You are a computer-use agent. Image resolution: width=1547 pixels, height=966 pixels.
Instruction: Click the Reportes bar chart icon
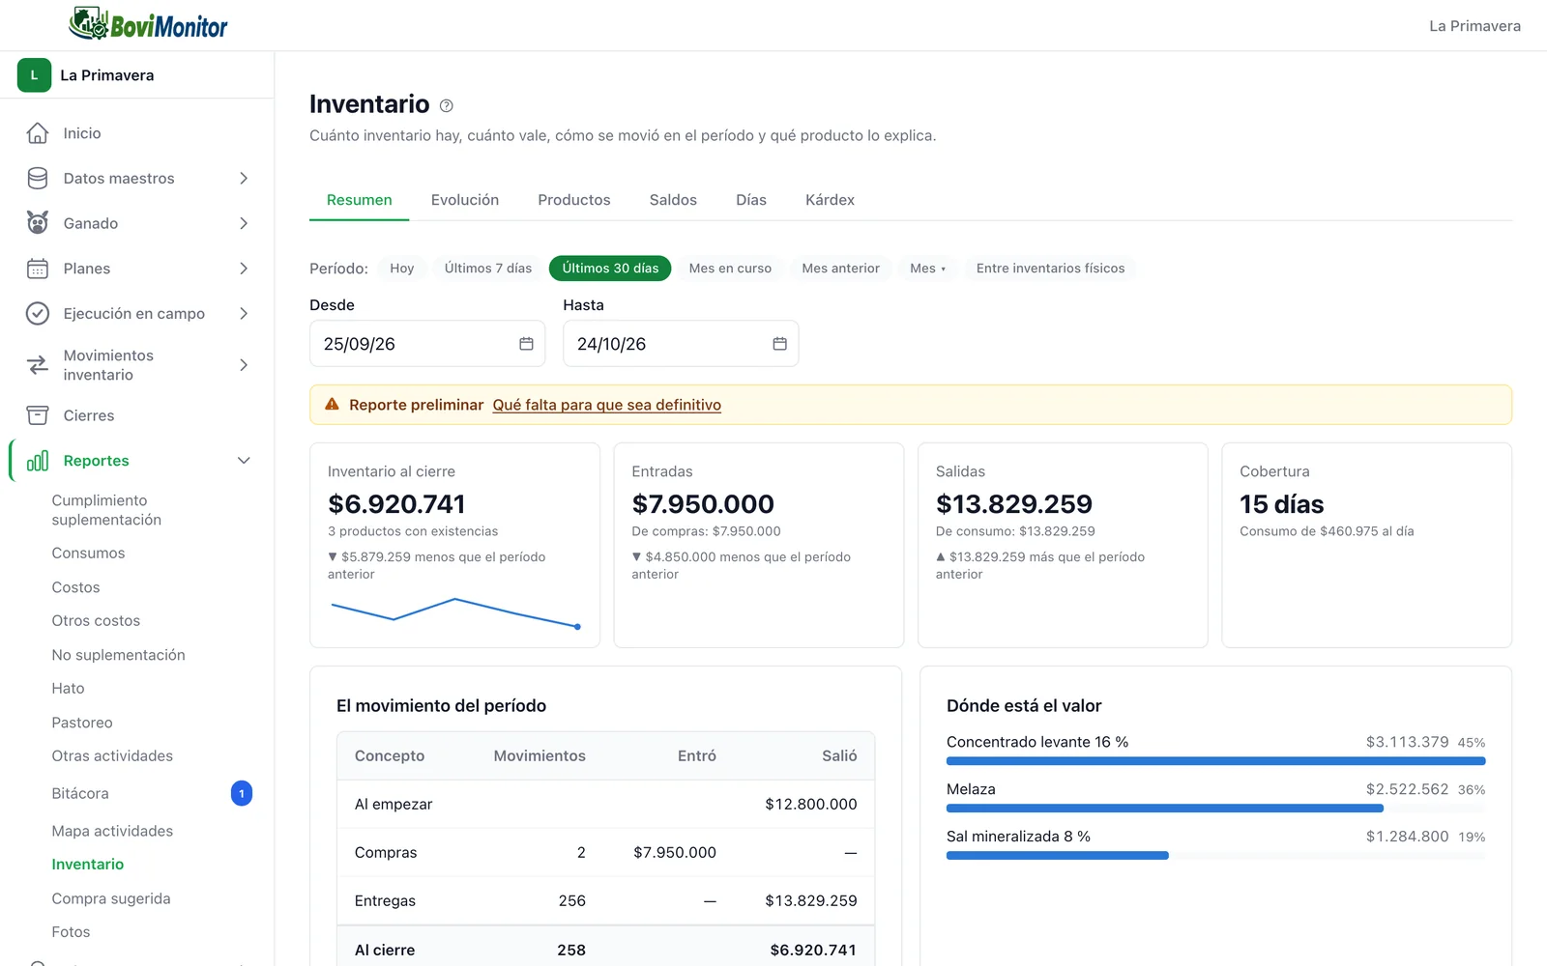tap(38, 461)
